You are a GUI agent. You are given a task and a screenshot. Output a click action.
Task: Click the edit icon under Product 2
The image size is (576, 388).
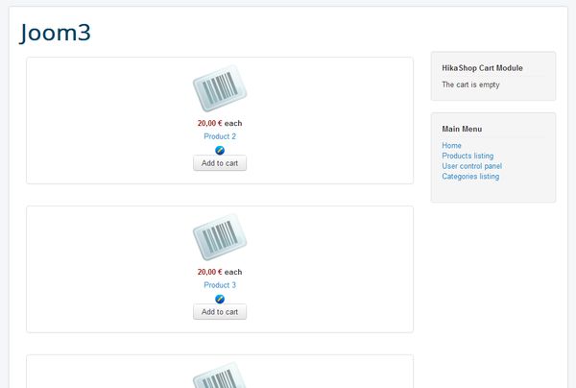[220, 150]
